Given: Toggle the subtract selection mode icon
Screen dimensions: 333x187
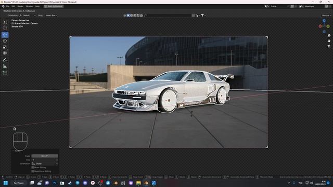Looking at the screenshot, I should (135, 16).
